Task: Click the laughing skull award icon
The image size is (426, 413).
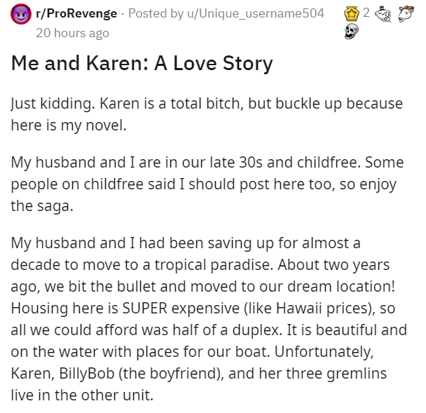Action: 352,32
